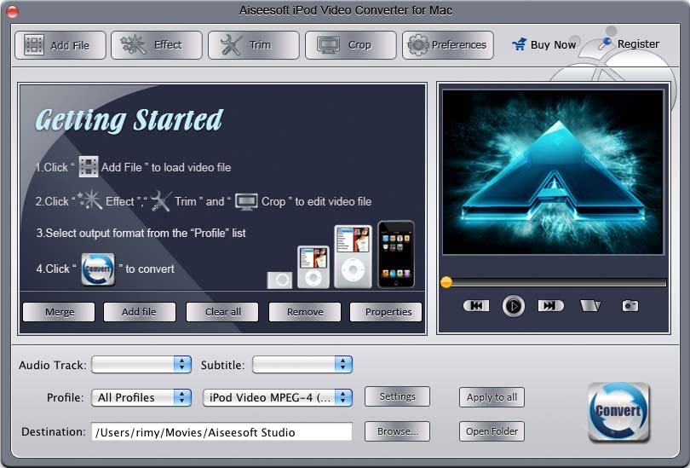Click the Register key link
The width and height of the screenshot is (690, 468).
click(x=629, y=44)
